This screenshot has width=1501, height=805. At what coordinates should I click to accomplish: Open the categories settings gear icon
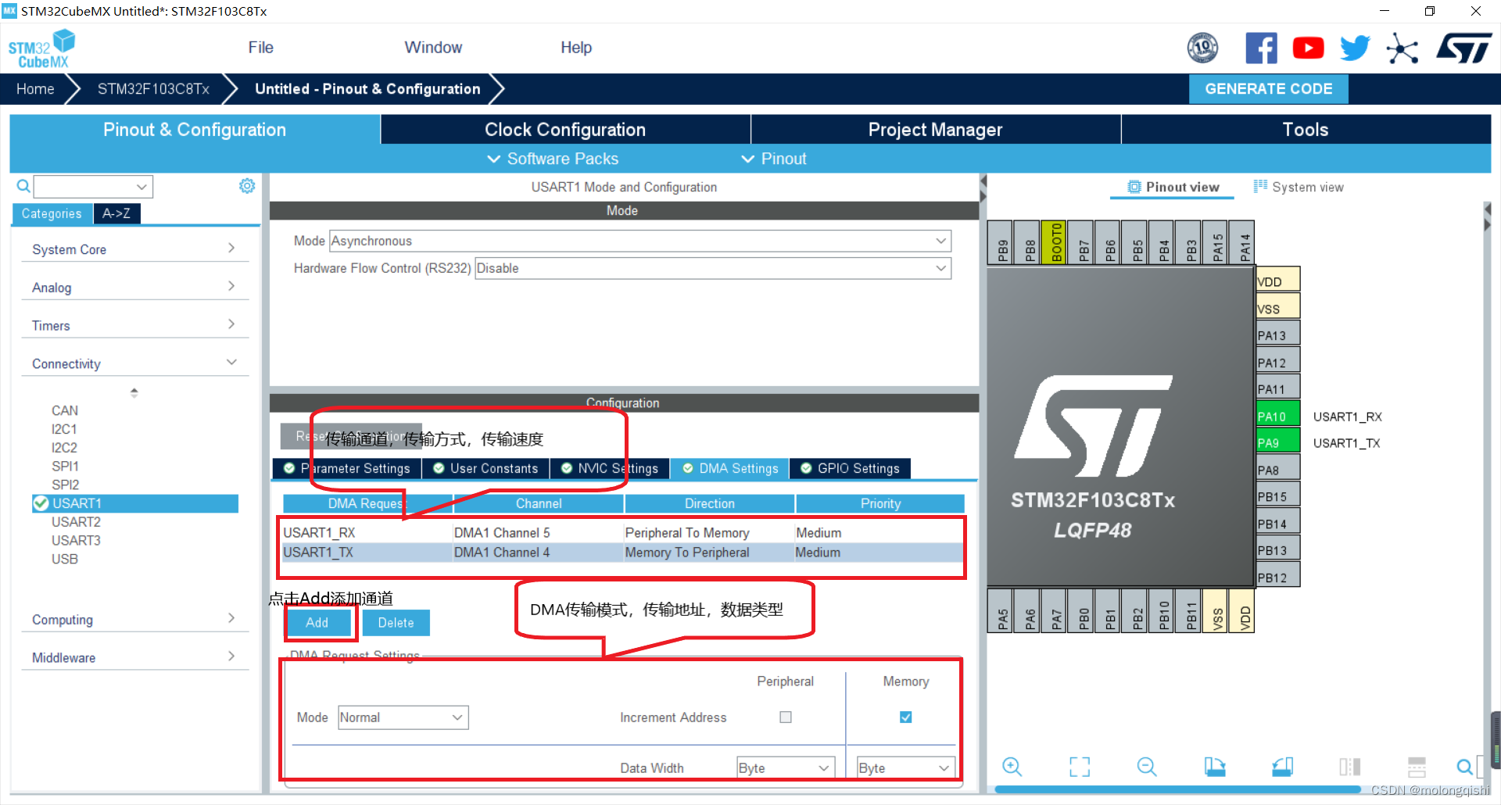coord(247,186)
